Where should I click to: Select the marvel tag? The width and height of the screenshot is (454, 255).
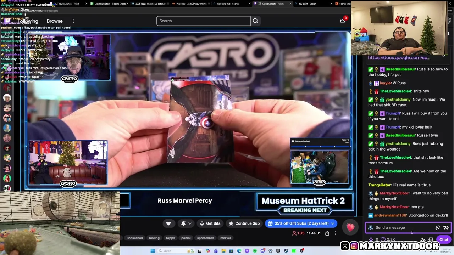pos(226,238)
